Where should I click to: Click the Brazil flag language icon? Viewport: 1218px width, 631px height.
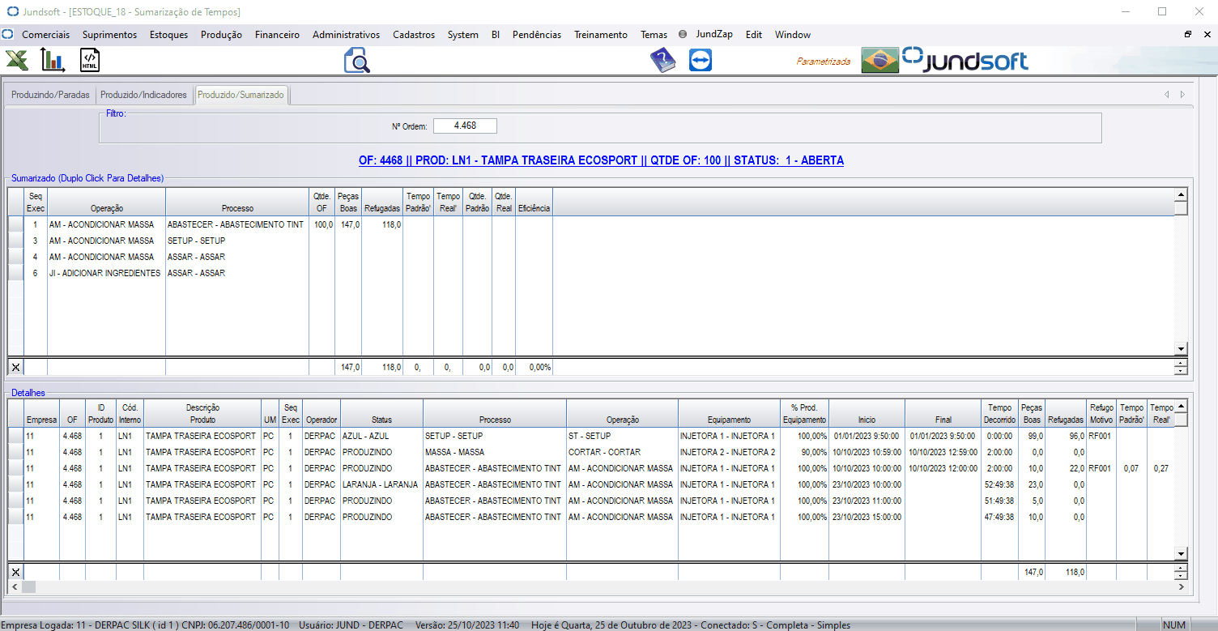[879, 61]
